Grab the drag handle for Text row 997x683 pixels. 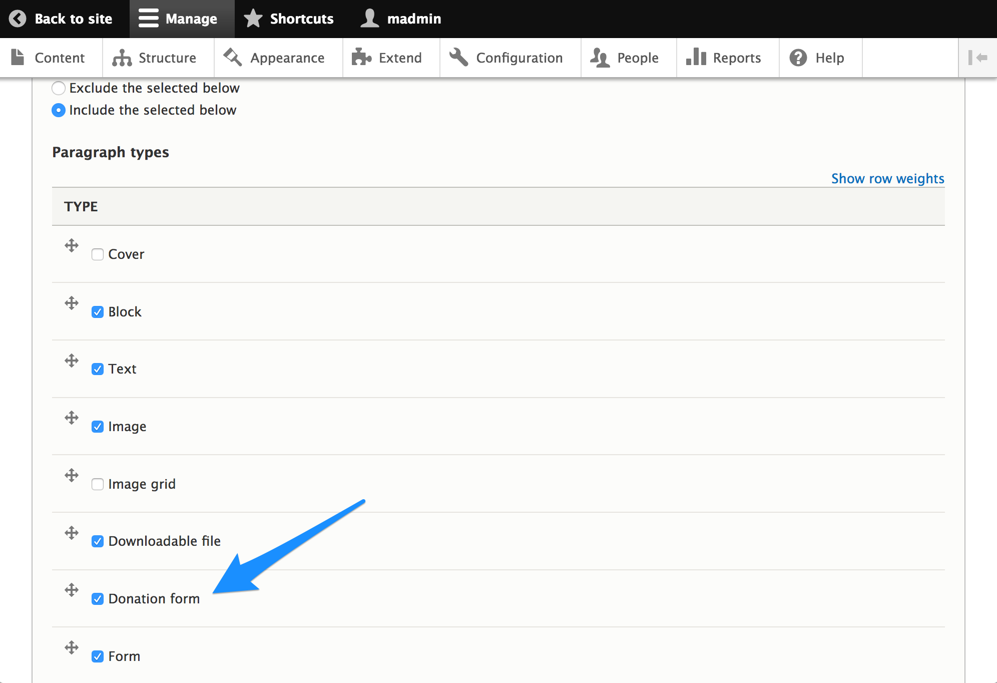72,361
